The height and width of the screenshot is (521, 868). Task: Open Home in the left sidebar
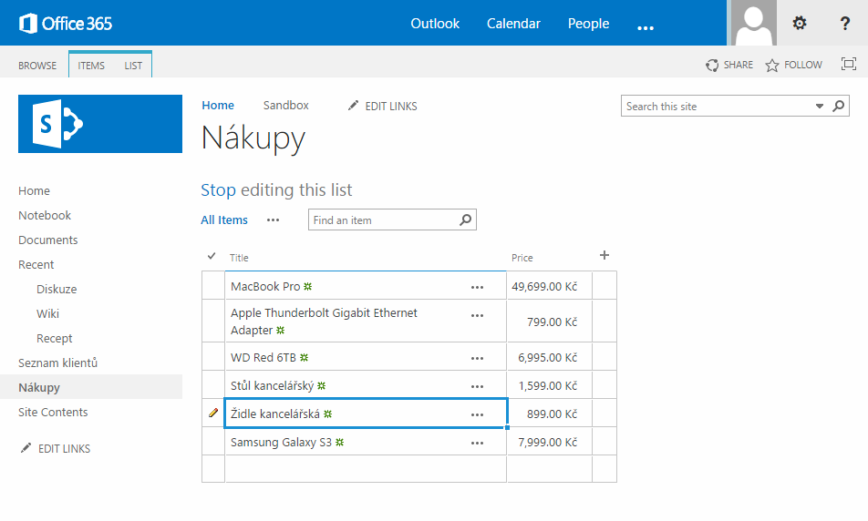(34, 190)
